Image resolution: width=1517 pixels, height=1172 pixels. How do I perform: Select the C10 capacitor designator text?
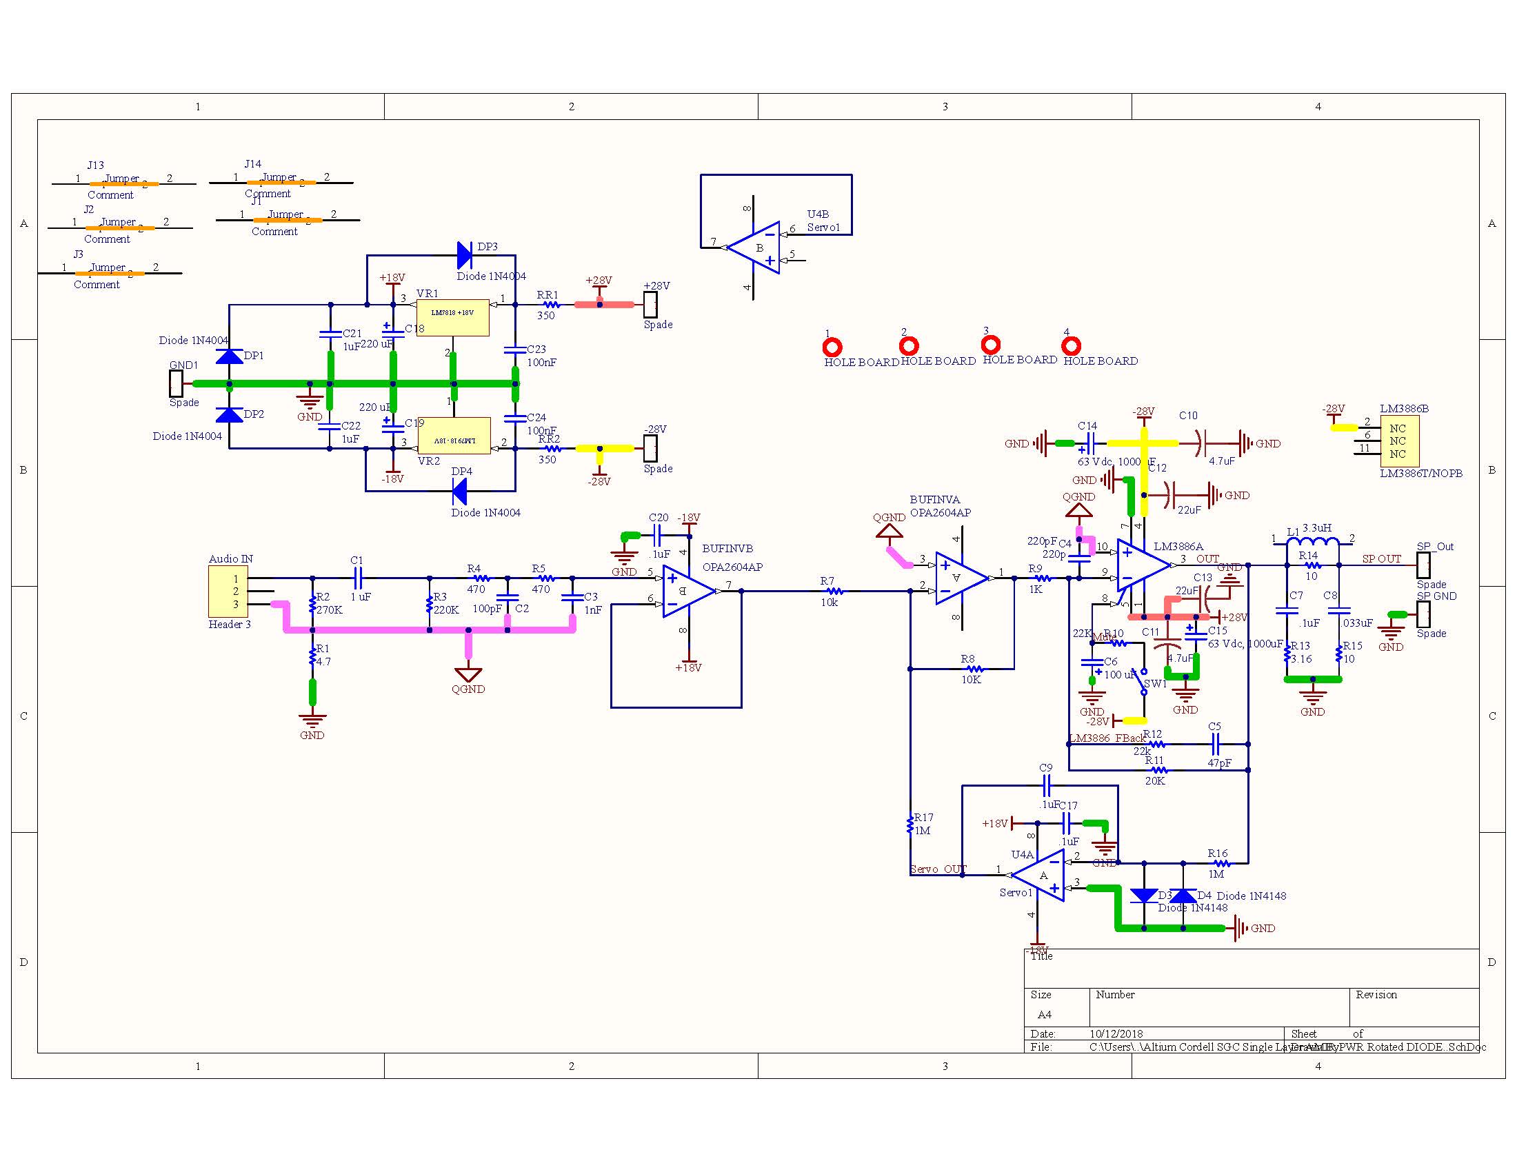[x=1189, y=416]
